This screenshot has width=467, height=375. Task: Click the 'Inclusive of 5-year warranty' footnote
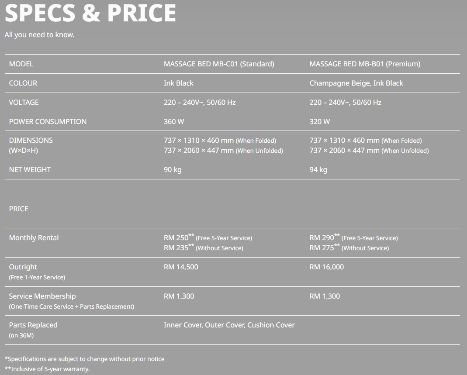click(47, 369)
